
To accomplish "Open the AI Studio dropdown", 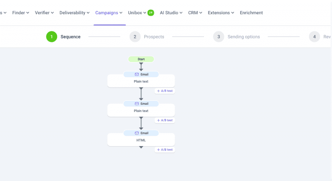I will pyautogui.click(x=171, y=12).
